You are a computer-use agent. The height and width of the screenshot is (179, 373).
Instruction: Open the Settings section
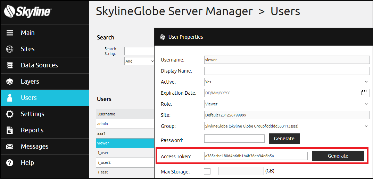pyautogui.click(x=44, y=114)
